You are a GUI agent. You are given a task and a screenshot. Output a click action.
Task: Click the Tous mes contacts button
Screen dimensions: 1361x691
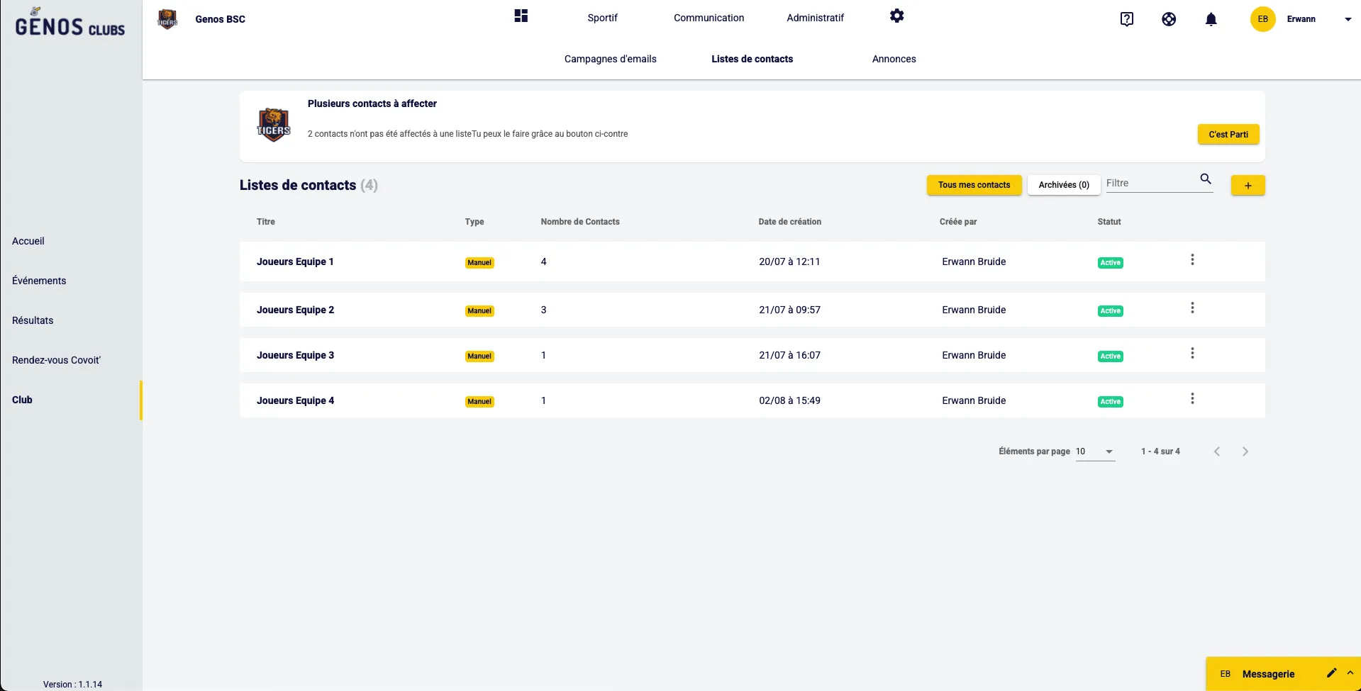coord(974,185)
